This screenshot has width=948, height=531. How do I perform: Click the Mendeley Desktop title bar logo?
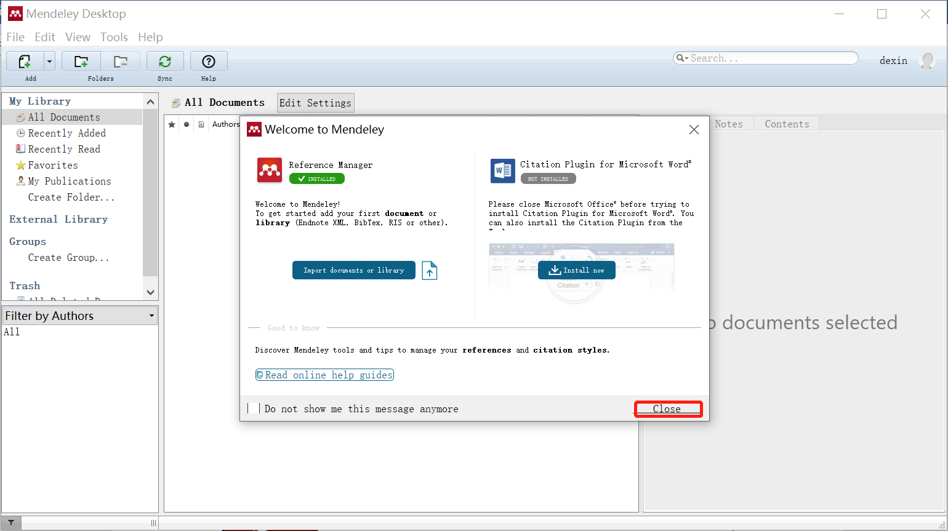point(15,14)
